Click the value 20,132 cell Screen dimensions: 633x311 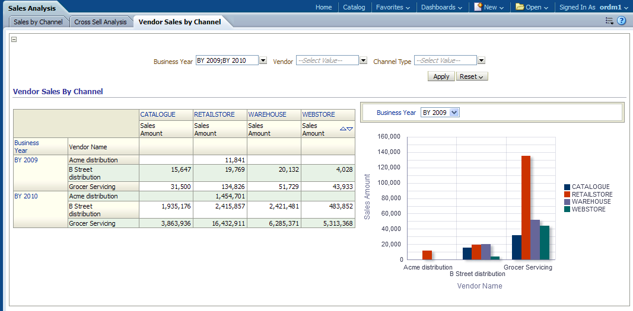coord(274,173)
